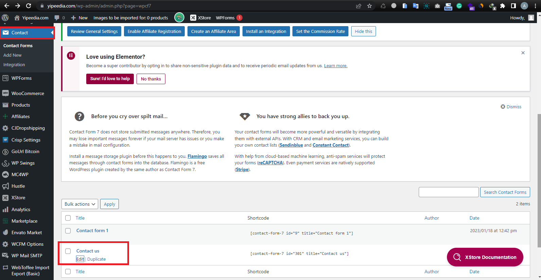Click the Hide this button
Viewport: 541px width, 280px height.
(x=363, y=31)
